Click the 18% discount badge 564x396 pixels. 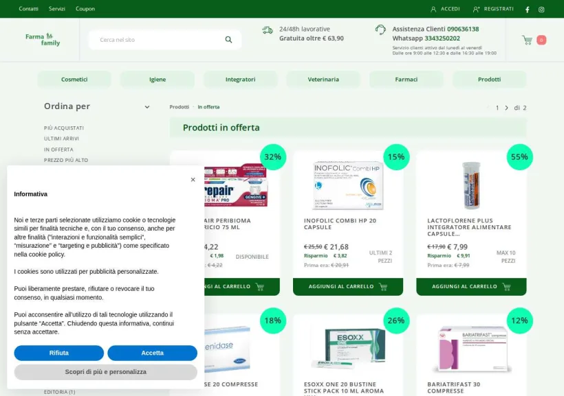point(272,321)
